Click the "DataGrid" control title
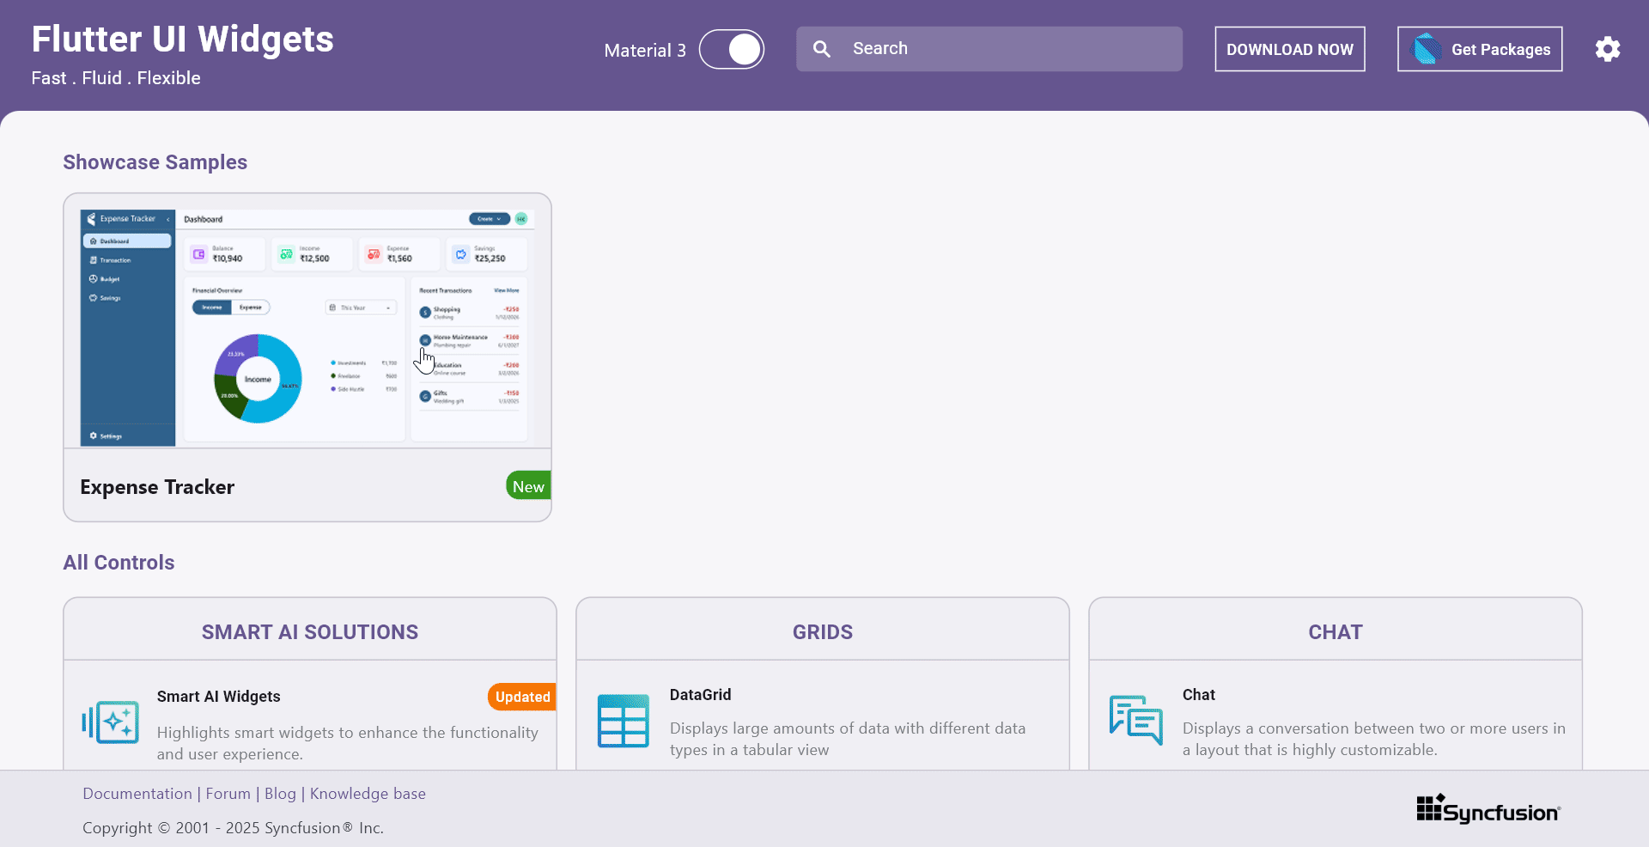 click(x=701, y=695)
